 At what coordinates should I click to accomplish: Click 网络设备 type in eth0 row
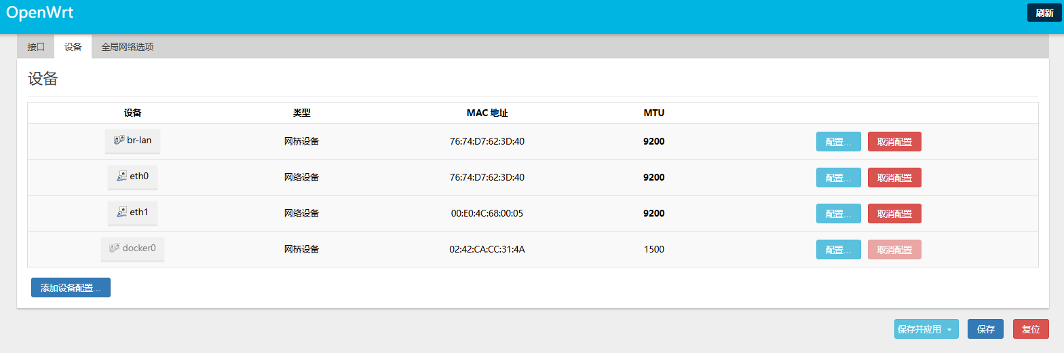pos(301,177)
